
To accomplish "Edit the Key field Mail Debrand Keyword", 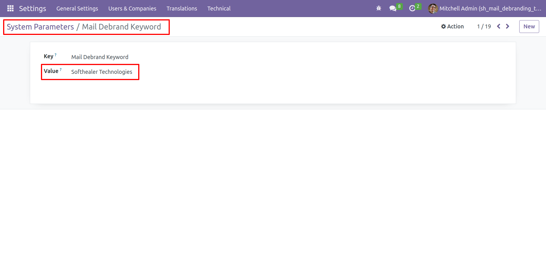I will pyautogui.click(x=100, y=57).
